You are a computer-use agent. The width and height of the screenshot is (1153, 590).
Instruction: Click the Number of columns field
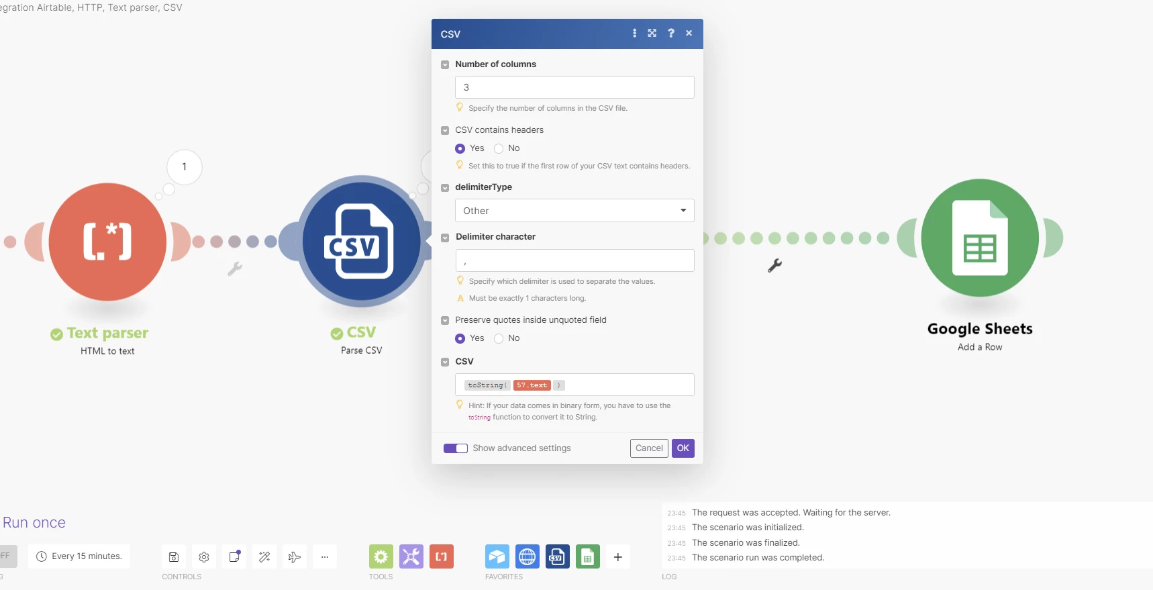click(574, 87)
